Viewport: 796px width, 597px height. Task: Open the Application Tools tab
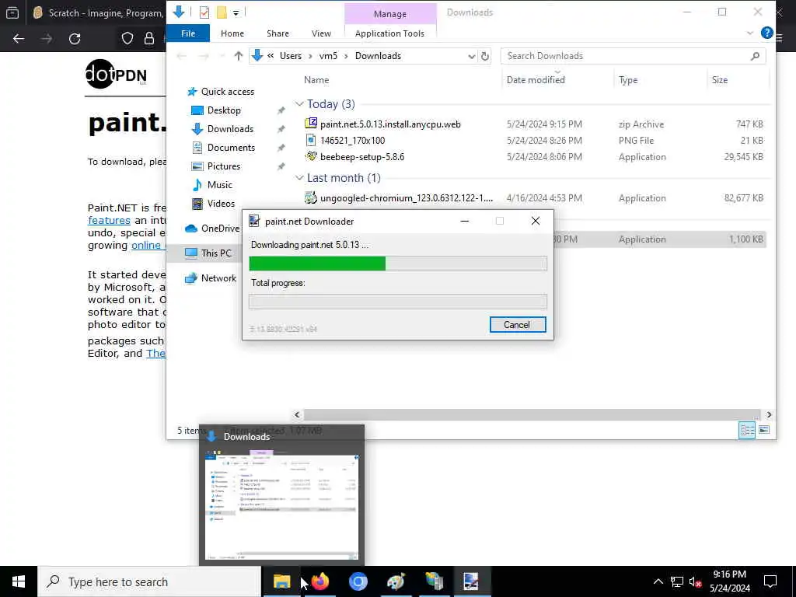pos(389,33)
